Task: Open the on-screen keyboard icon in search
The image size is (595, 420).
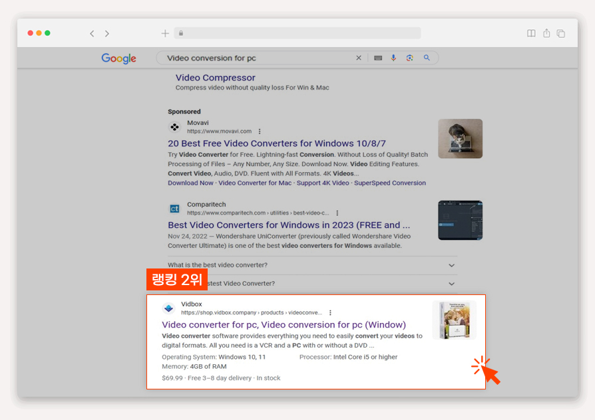Action: pos(378,58)
